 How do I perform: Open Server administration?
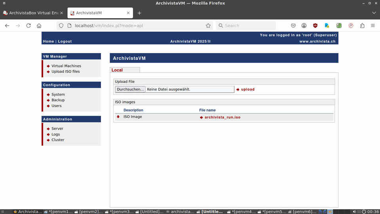click(x=57, y=128)
